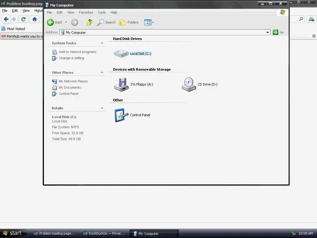
Task: Click the browser Home icon
Action: 35,19
